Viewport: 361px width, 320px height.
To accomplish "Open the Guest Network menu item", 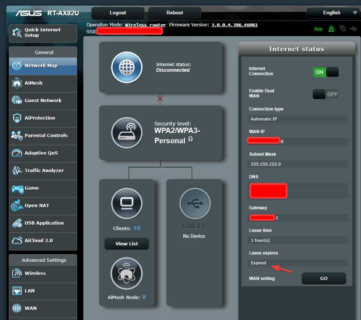I will (x=43, y=101).
